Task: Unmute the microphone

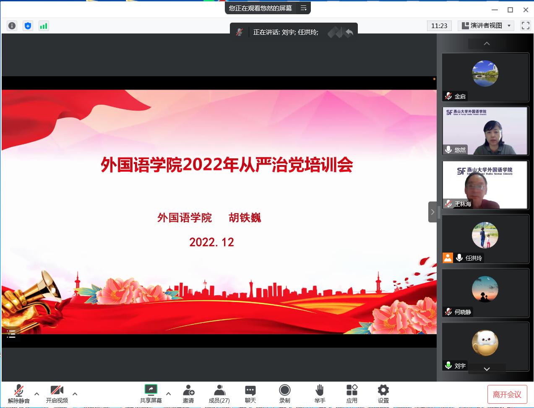Action: pyautogui.click(x=19, y=394)
